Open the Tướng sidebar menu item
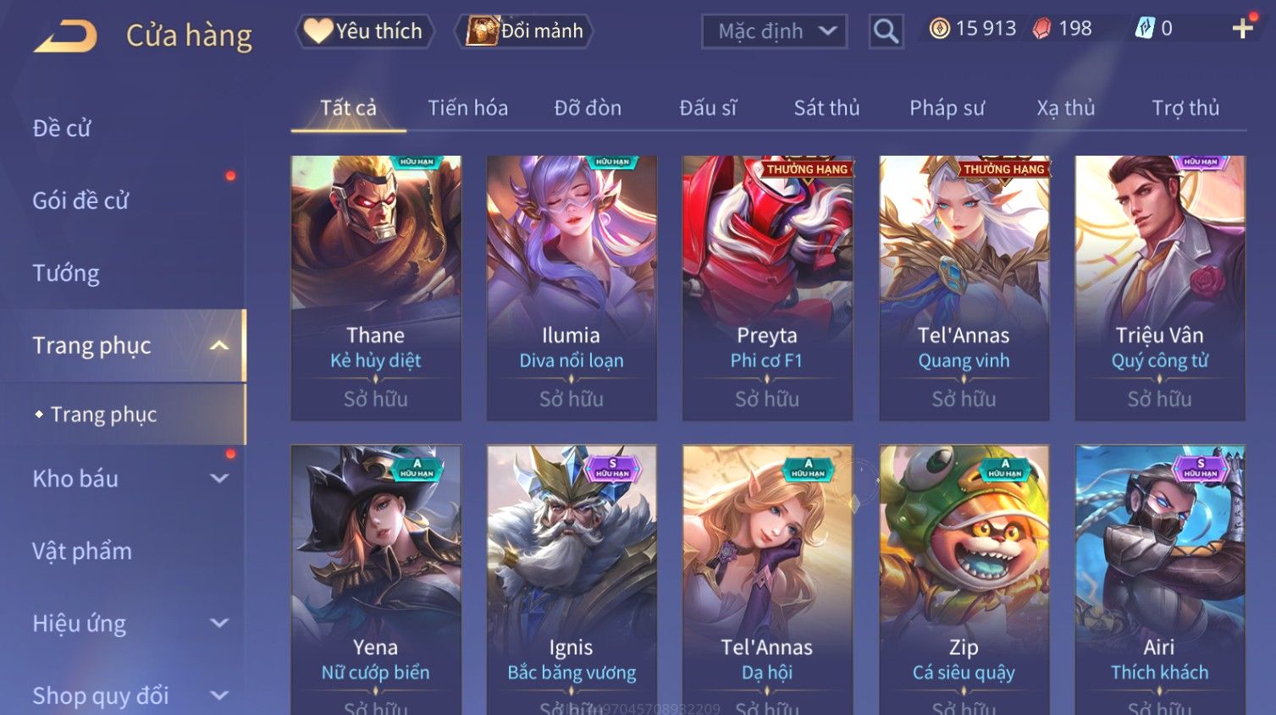This screenshot has width=1276, height=715. (x=66, y=273)
